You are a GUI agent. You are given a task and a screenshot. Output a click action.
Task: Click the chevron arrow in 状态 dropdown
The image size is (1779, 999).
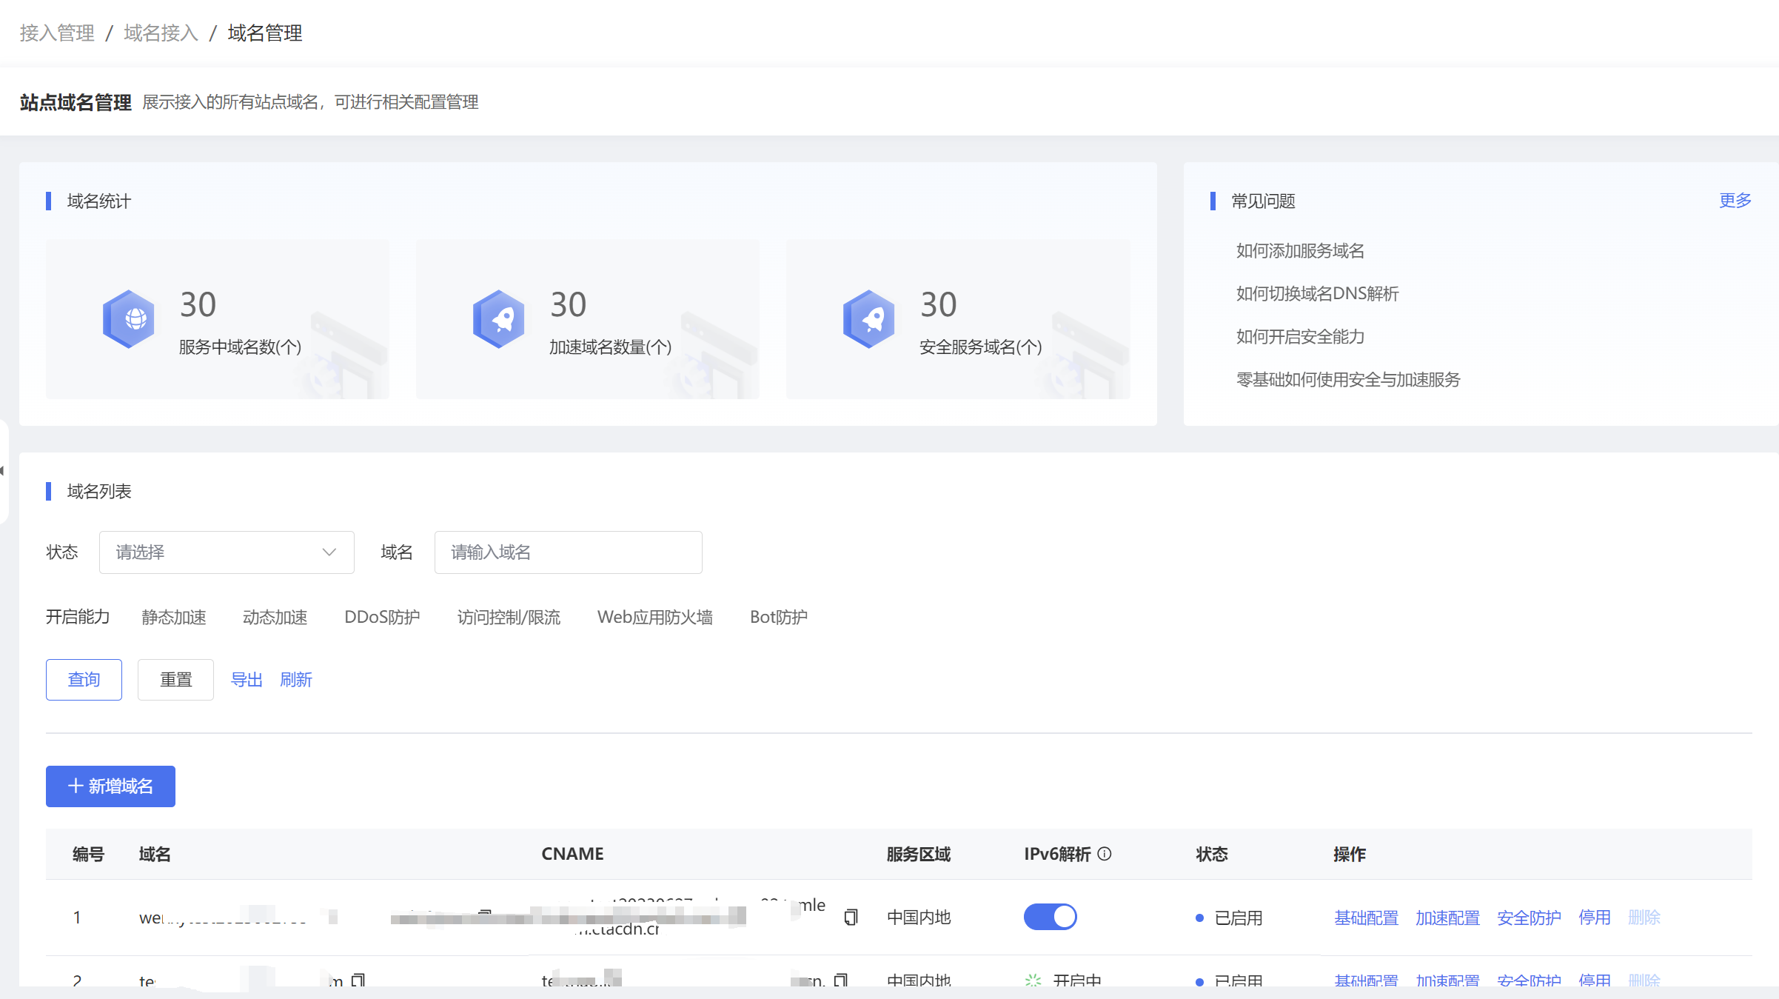click(329, 552)
